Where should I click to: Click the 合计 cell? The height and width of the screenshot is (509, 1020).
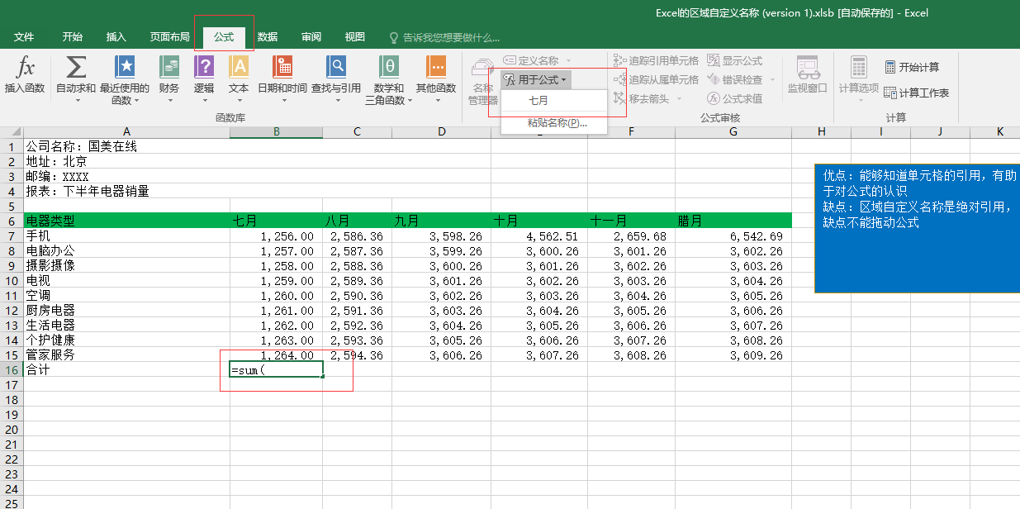(x=127, y=370)
